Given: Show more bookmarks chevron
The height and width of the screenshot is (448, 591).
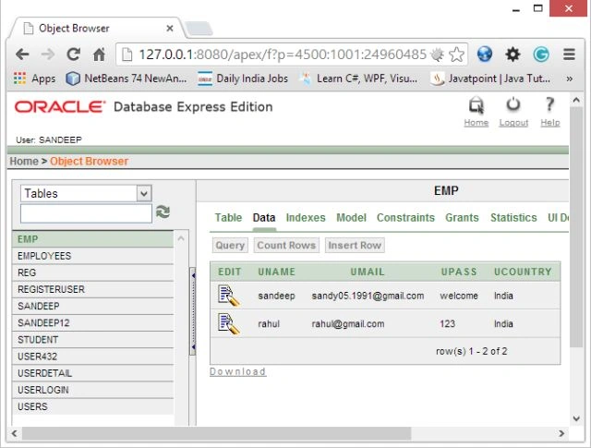Looking at the screenshot, I should pyautogui.click(x=570, y=79).
